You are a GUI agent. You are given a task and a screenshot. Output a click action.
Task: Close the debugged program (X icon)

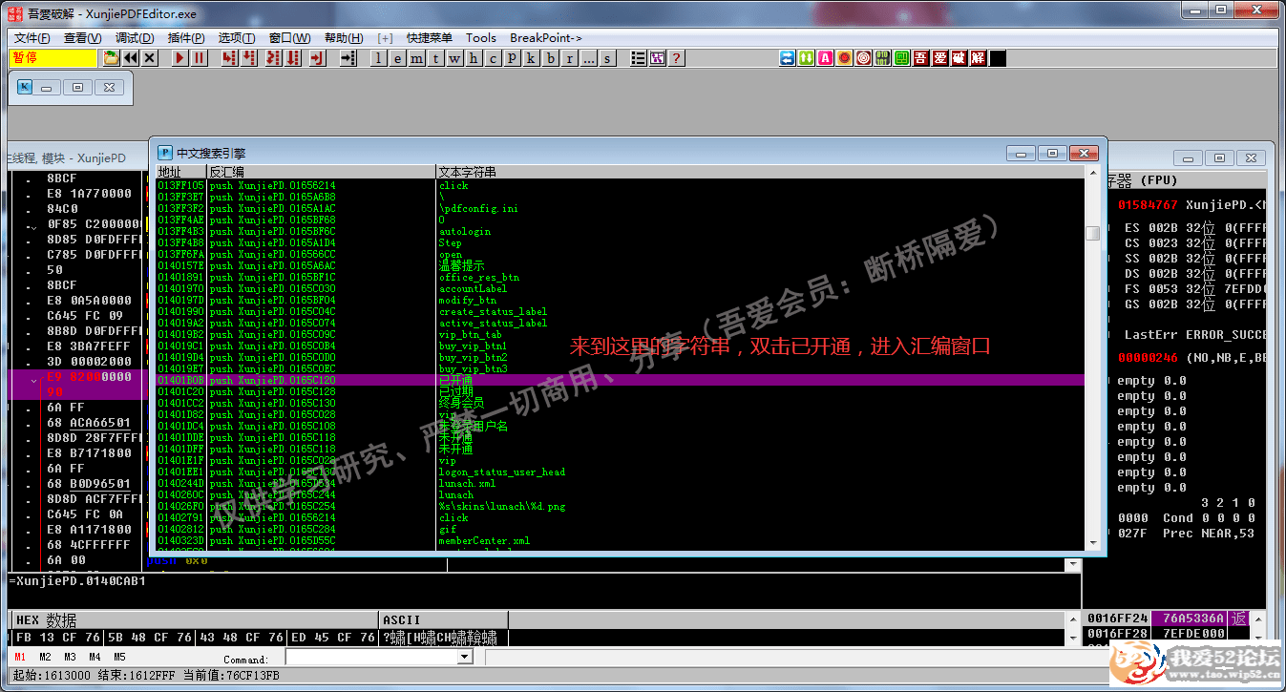pyautogui.click(x=150, y=58)
